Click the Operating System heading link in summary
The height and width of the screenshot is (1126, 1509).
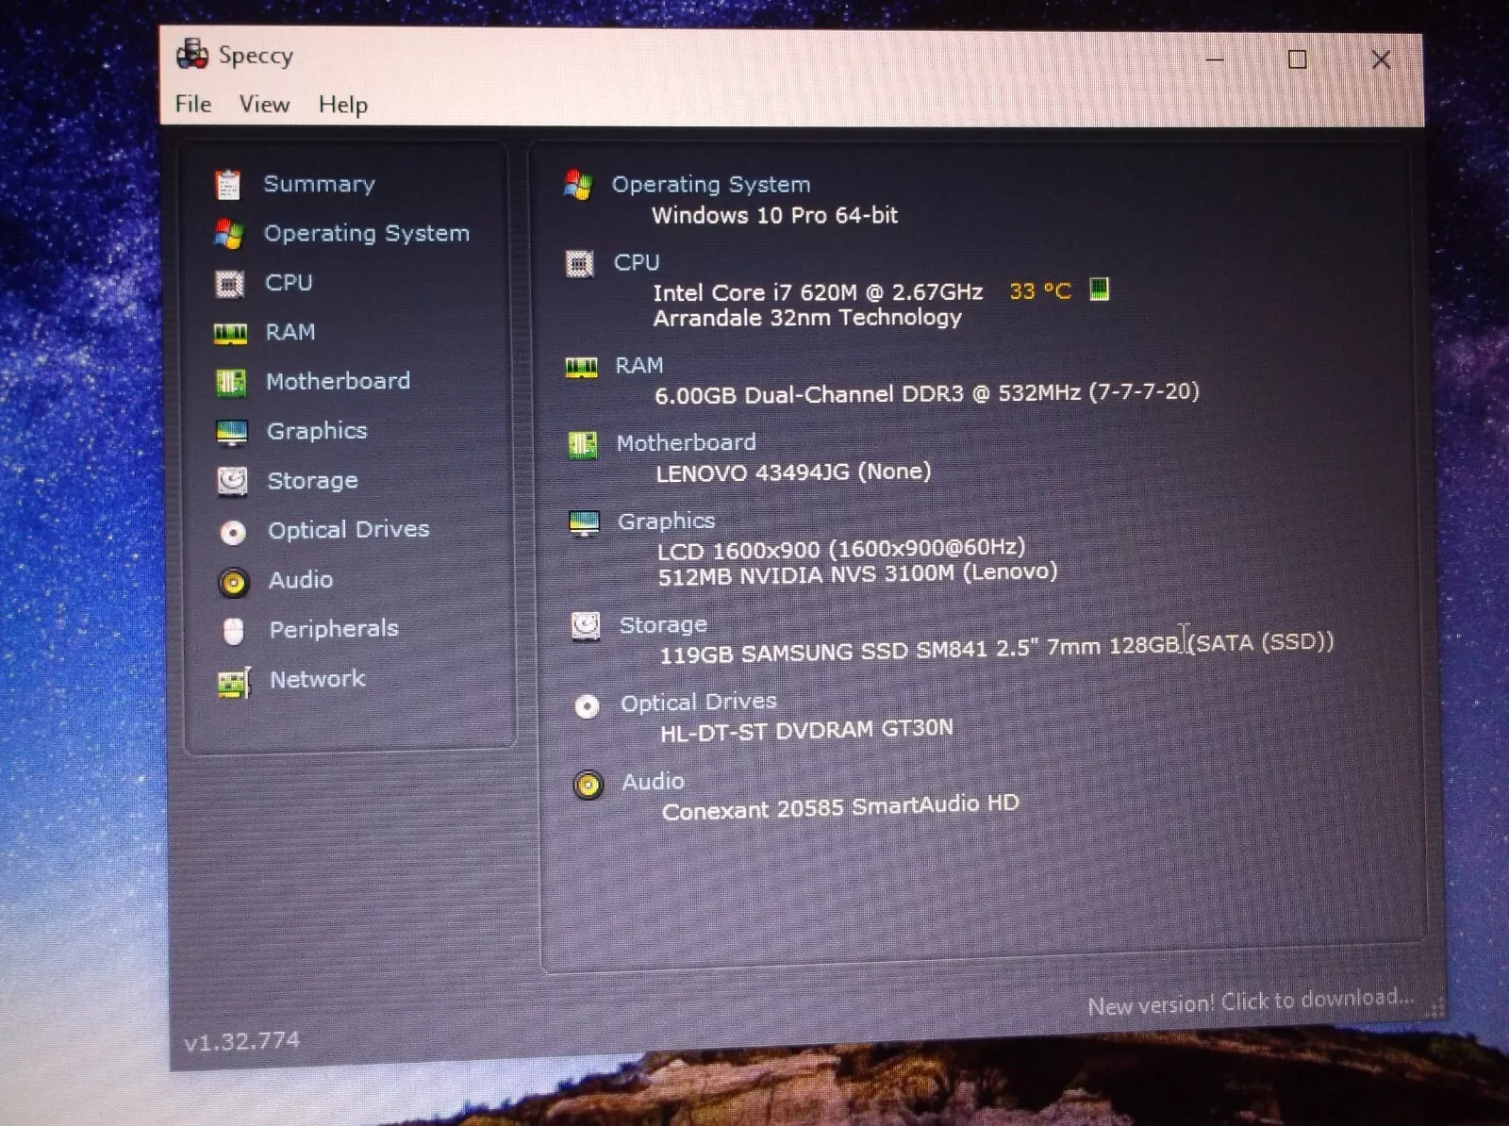point(711,185)
